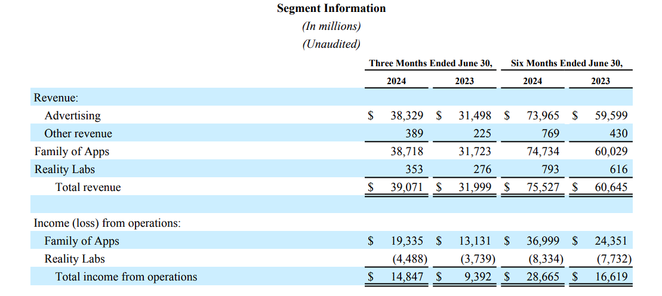Select total operating income 14,847

tap(407, 277)
